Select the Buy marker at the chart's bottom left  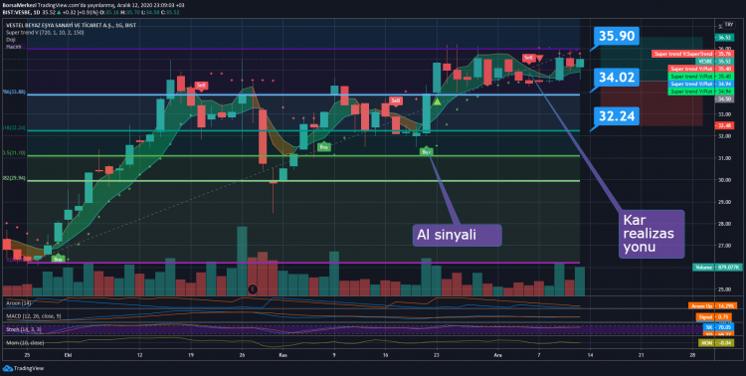tap(58, 259)
